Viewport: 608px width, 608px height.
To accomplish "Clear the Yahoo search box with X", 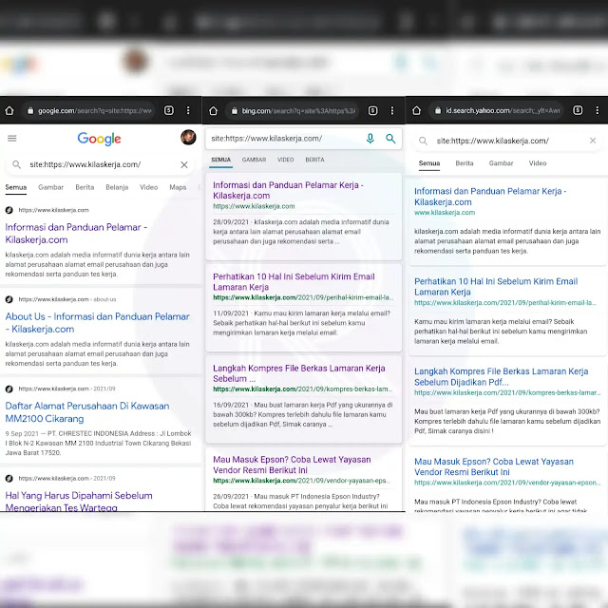I will pos(593,141).
